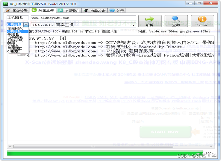Open the 批量旁注 tab
Screen dimensions: 221x161
tap(69, 11)
